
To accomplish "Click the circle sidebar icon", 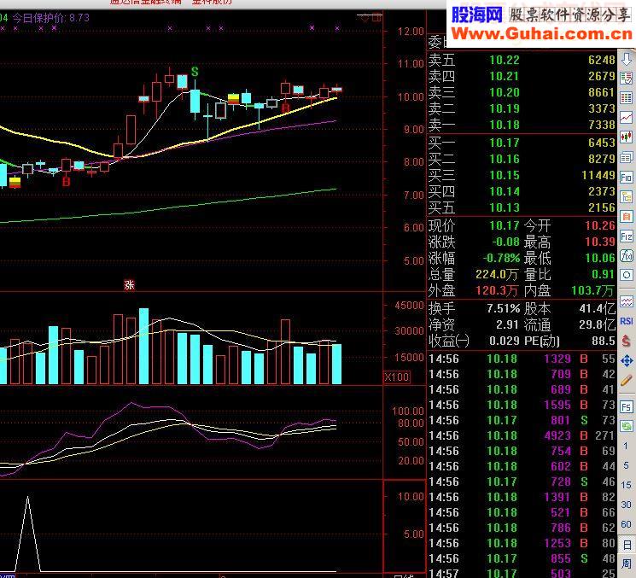I will coord(627,275).
